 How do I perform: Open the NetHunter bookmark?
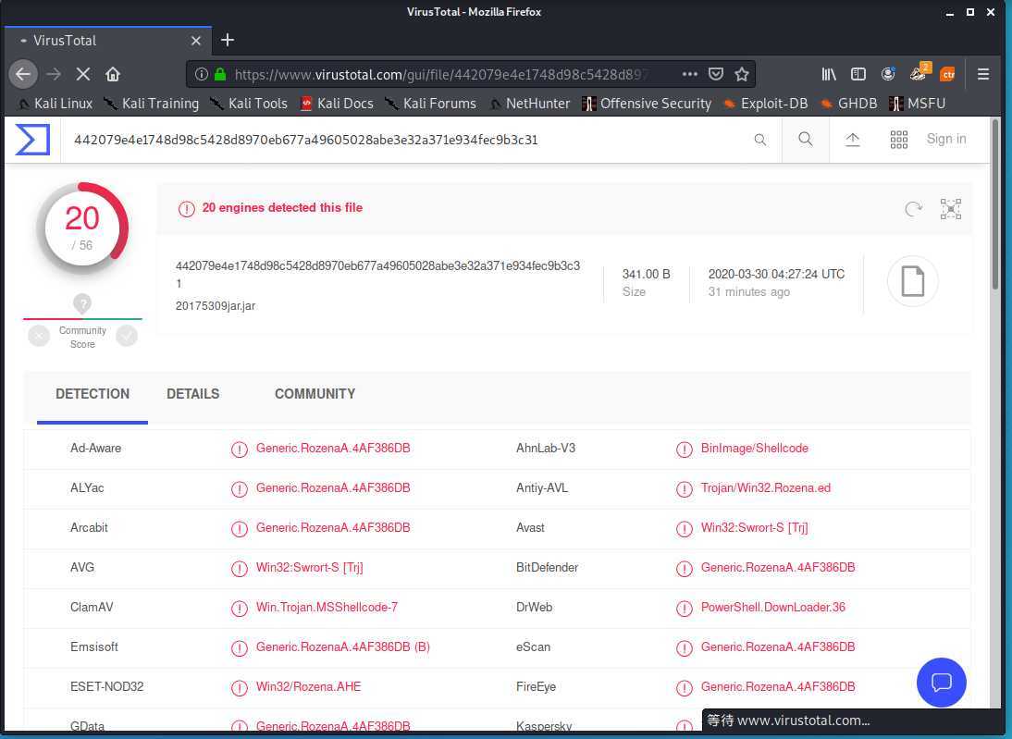(x=530, y=104)
